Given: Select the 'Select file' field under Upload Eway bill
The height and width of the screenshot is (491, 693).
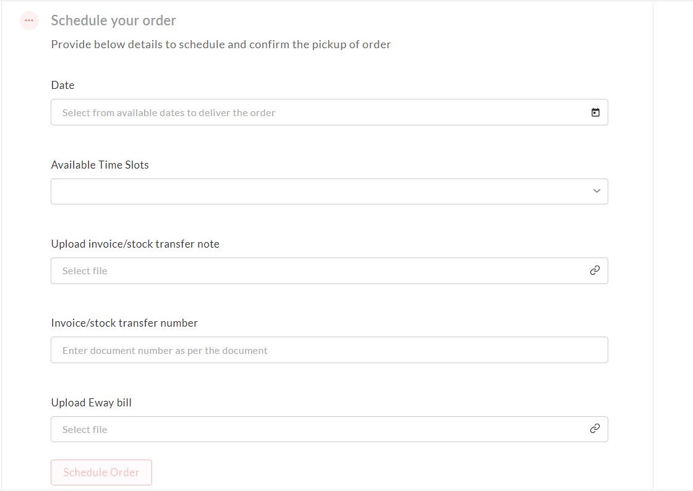Looking at the screenshot, I should [329, 429].
